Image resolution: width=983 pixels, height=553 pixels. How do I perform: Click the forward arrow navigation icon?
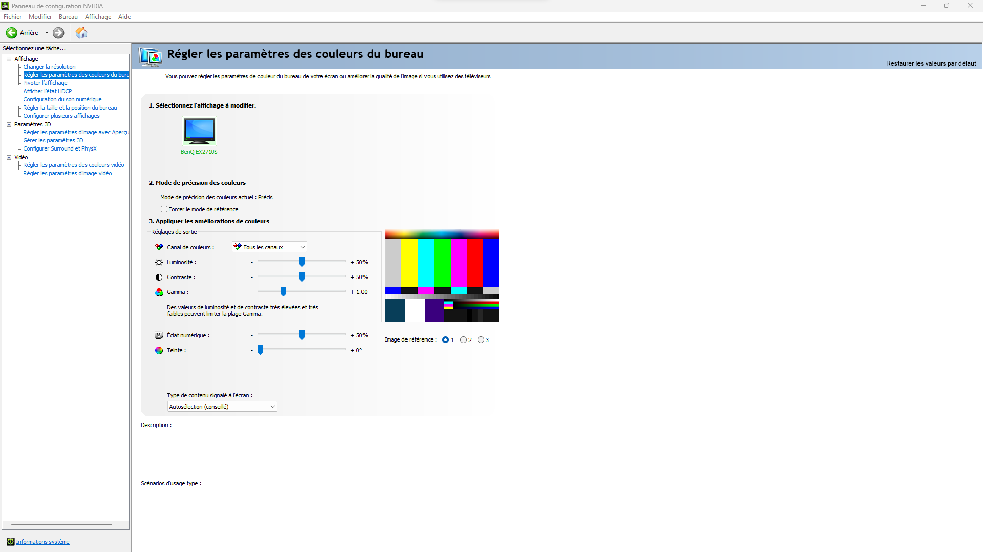[58, 33]
